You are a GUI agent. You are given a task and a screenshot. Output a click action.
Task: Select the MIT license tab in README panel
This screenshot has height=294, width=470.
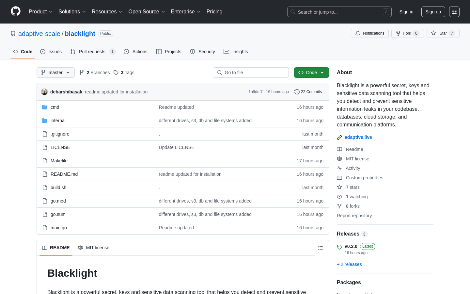coord(93,248)
